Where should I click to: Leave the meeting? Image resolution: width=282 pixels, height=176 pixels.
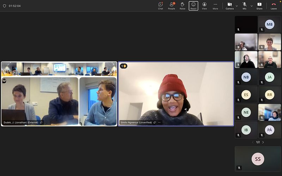coord(274,6)
